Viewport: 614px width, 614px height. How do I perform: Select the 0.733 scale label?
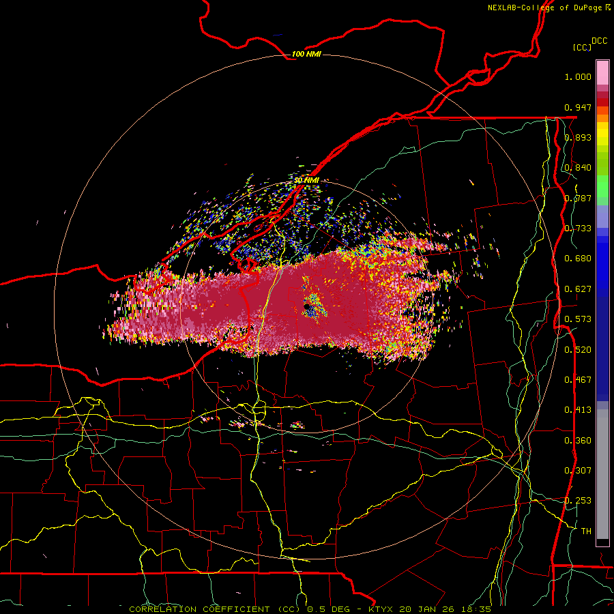tap(578, 229)
